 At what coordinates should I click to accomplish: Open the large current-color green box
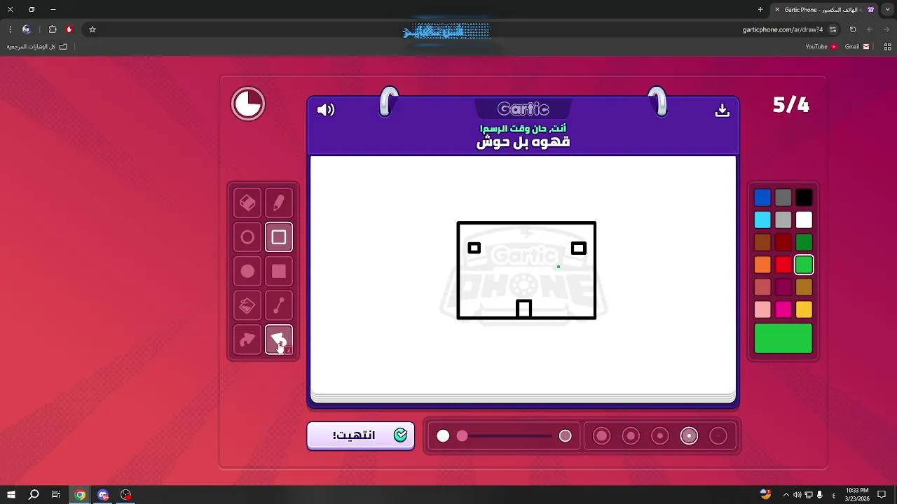[783, 339]
